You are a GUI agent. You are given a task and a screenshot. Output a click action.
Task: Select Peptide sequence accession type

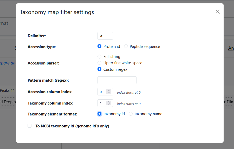(126, 47)
